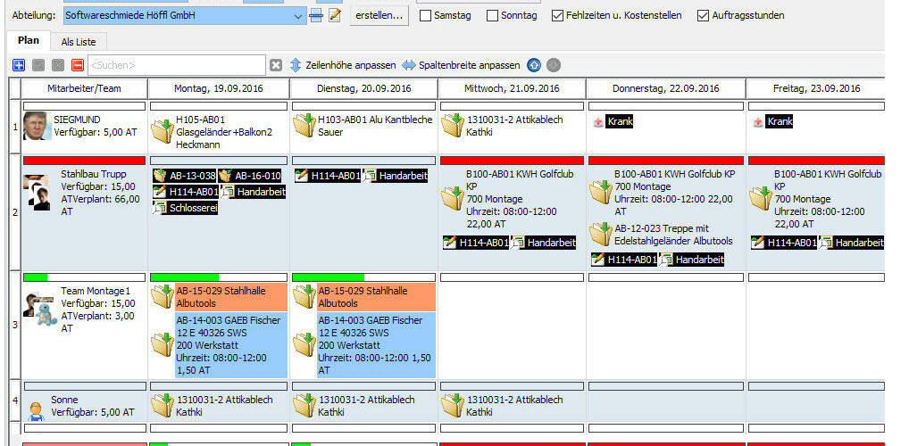Click Zeilenhöhe anpassen
Image resolution: width=909 pixels, height=446 pixels.
click(x=343, y=65)
